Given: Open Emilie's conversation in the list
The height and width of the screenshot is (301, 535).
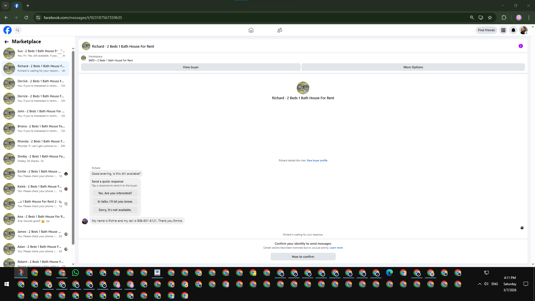Looking at the screenshot, I should tap(36, 174).
